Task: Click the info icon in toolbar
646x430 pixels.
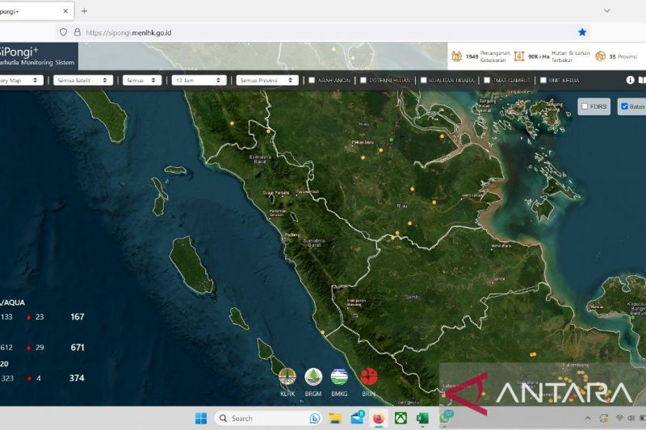Action: point(631,80)
